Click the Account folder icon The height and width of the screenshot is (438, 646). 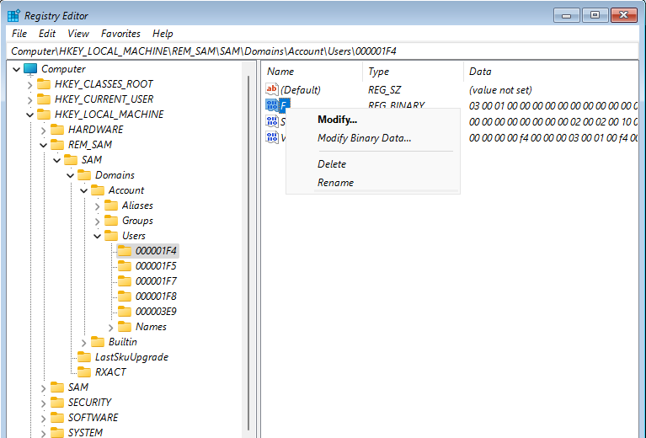98,190
